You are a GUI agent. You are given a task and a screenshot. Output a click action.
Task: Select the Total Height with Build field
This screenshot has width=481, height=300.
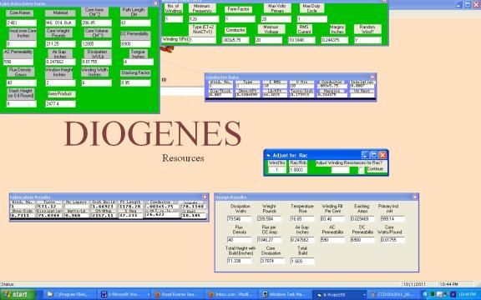click(240, 261)
